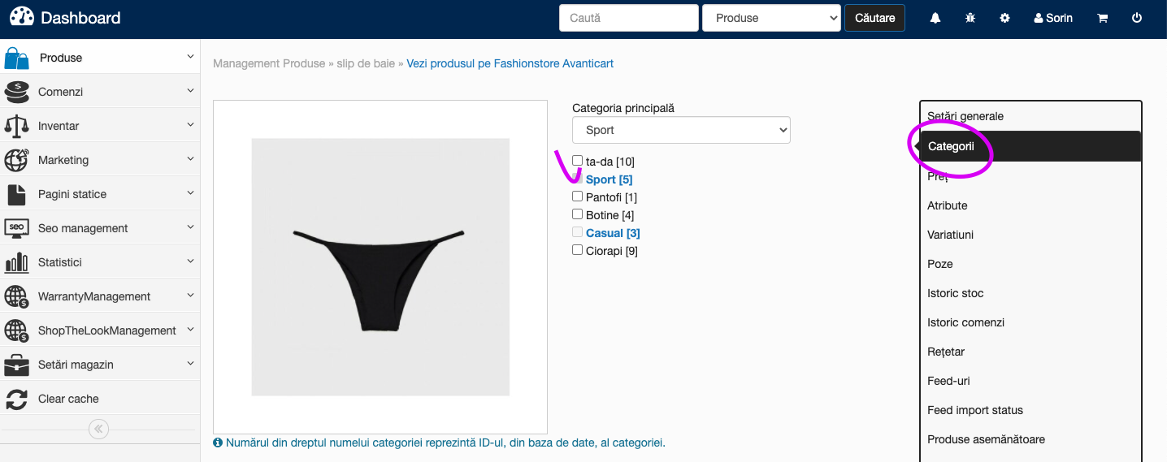Screen dimensions: 1167x462
Task: Open the settings gear icon
Action: pos(1005,18)
